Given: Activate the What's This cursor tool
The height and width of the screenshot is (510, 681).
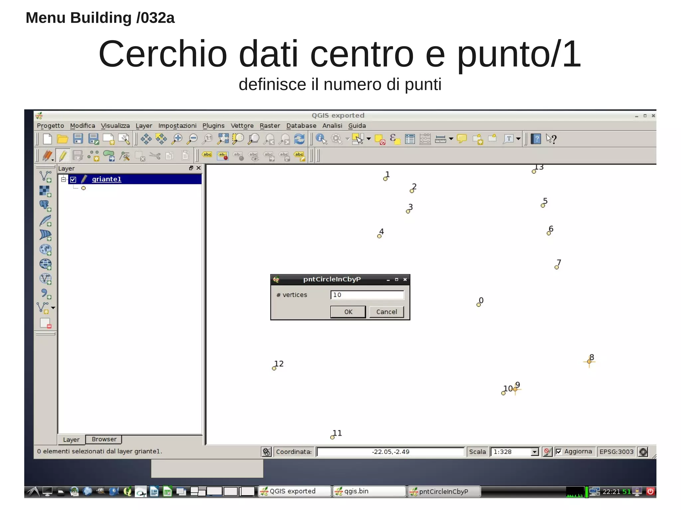Looking at the screenshot, I should tap(551, 139).
